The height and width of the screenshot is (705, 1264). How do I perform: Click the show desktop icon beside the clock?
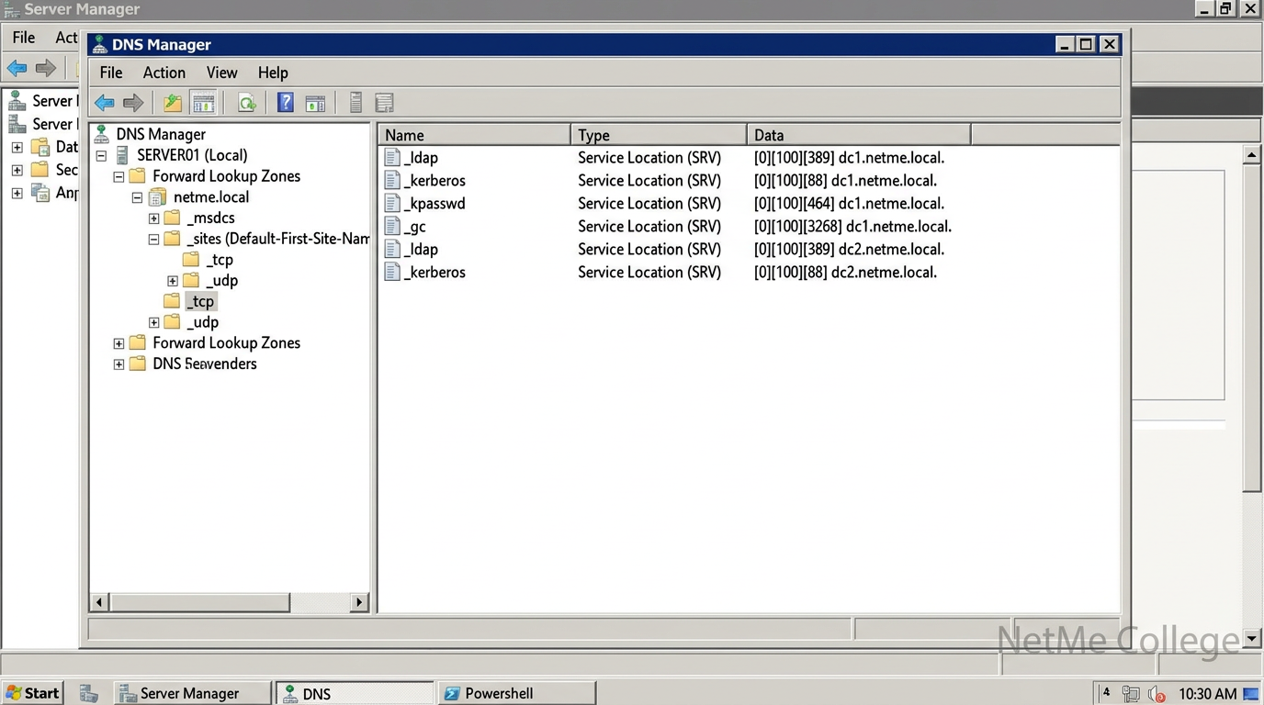click(1251, 694)
